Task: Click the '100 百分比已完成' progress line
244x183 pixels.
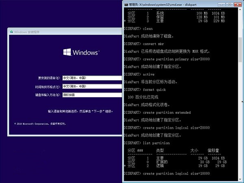Action: (x=143, y=97)
